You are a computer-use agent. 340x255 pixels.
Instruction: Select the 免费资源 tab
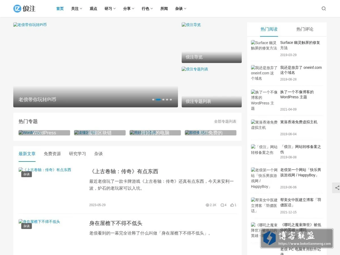[x=52, y=154]
